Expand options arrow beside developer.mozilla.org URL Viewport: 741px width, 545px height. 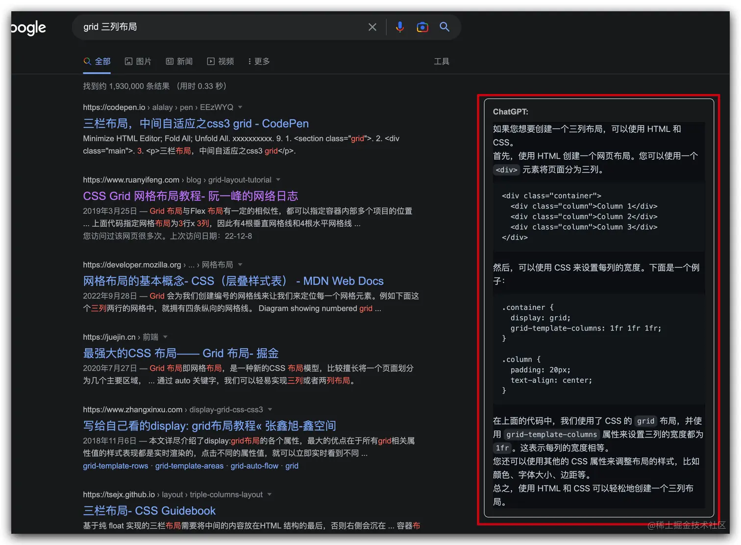coord(240,264)
